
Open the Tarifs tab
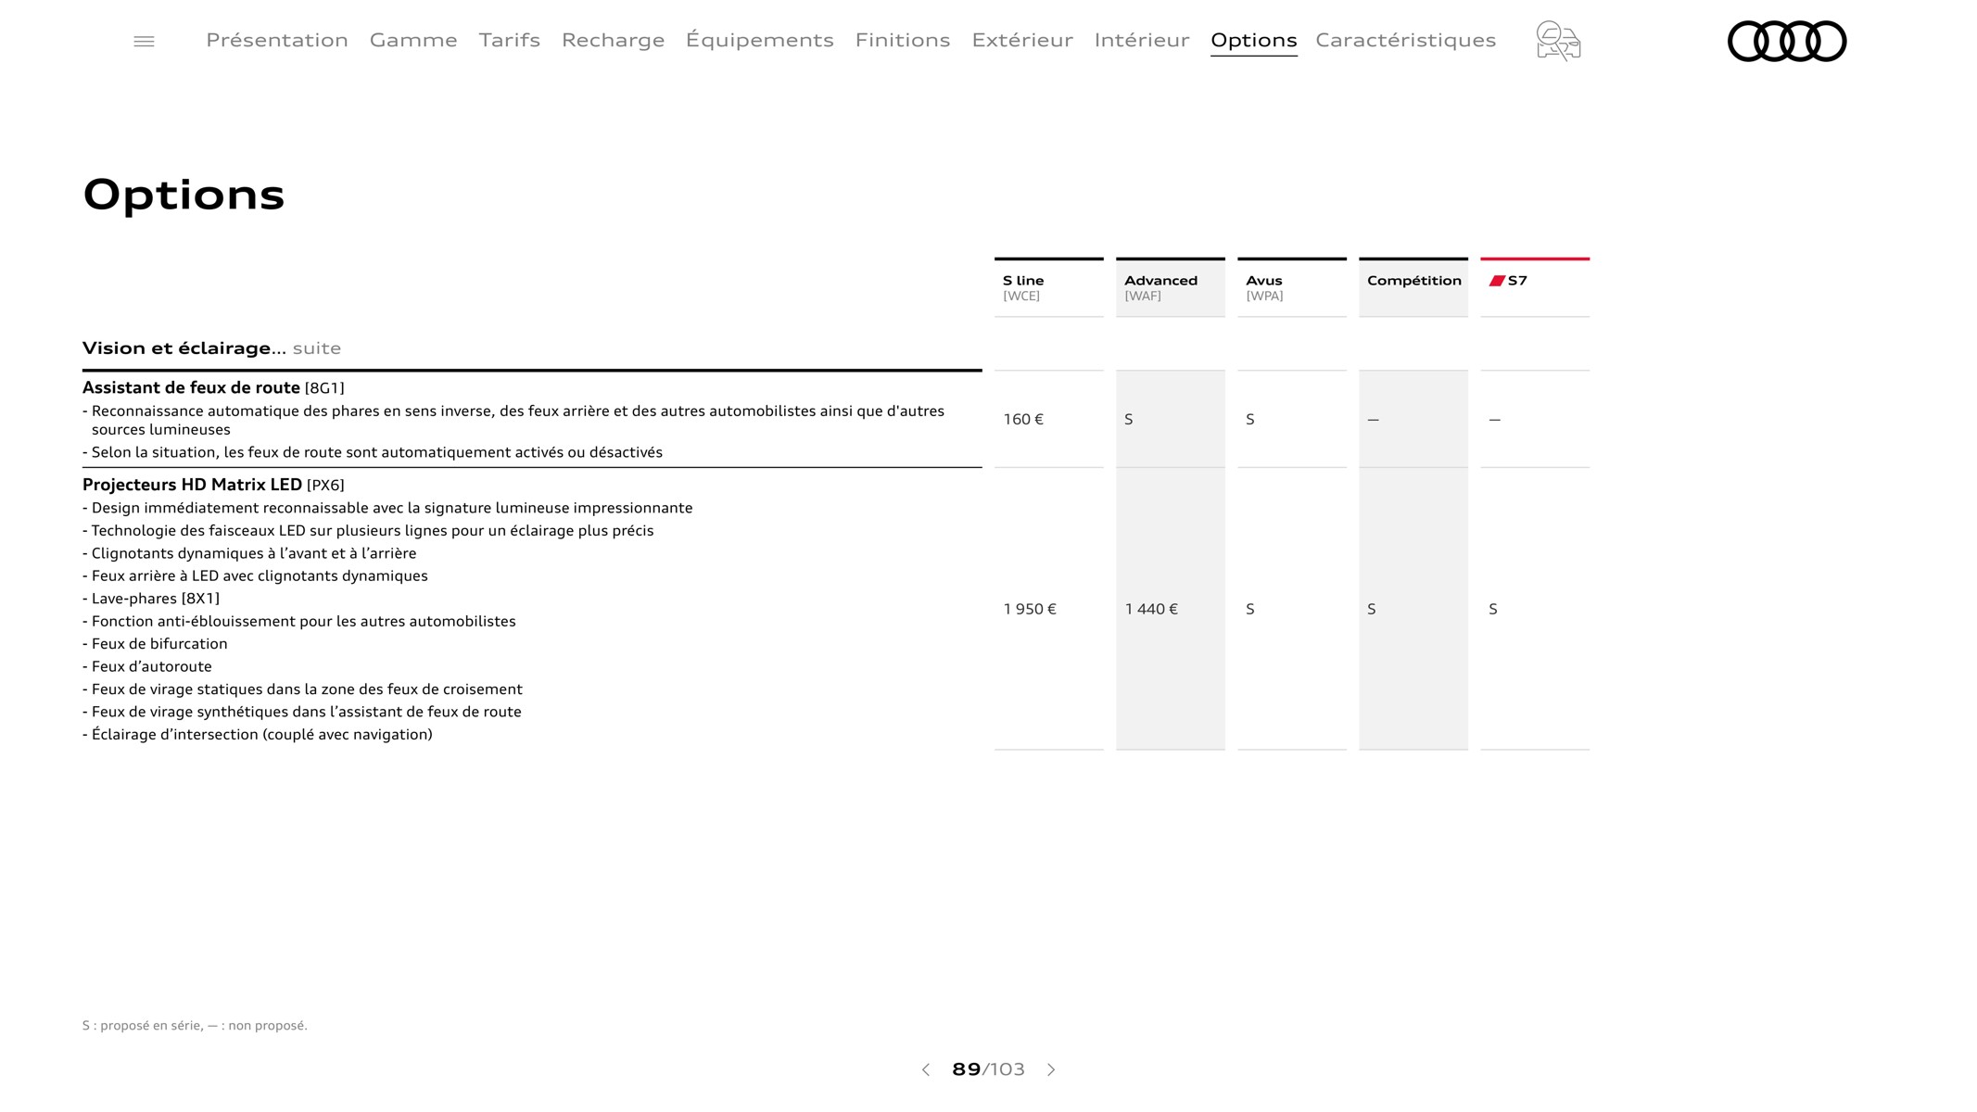pyautogui.click(x=509, y=40)
